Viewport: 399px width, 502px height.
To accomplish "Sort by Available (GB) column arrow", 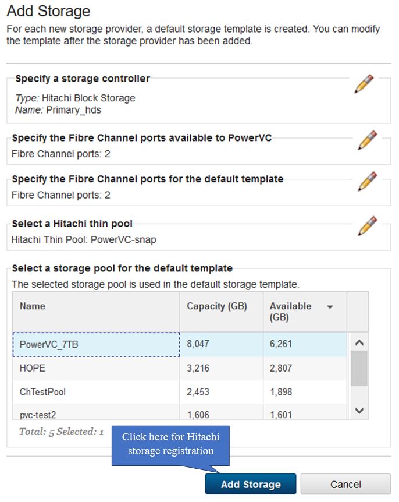I will pos(330,307).
